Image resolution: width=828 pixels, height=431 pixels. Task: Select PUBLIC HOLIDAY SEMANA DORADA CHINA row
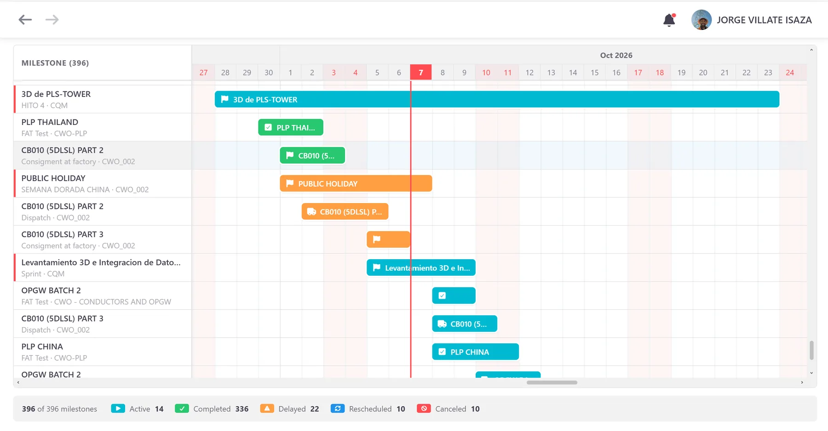point(103,183)
